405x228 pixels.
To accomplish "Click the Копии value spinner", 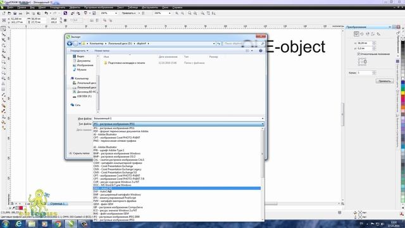I will coord(374,73).
